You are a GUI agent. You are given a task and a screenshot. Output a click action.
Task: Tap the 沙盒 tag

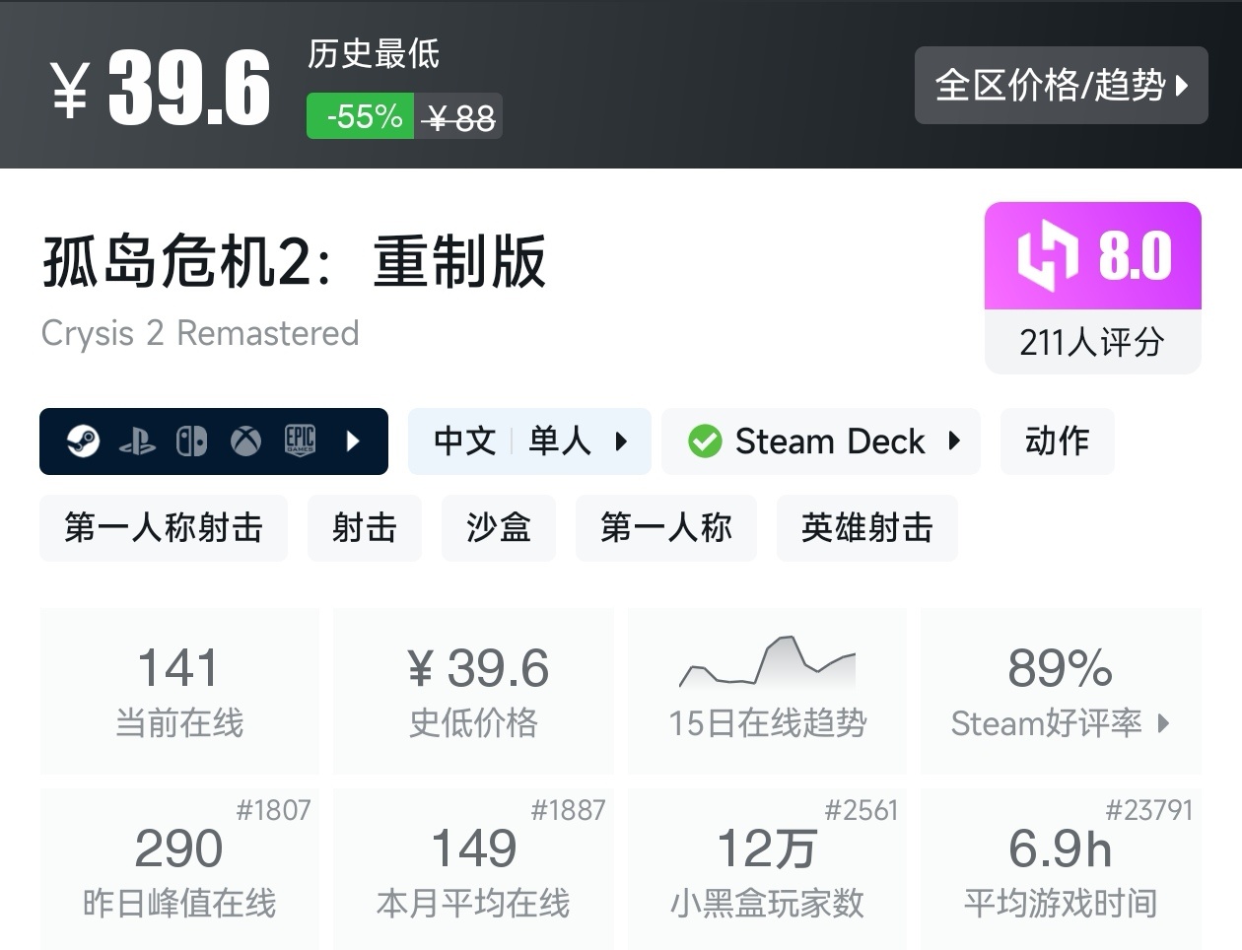click(x=498, y=528)
